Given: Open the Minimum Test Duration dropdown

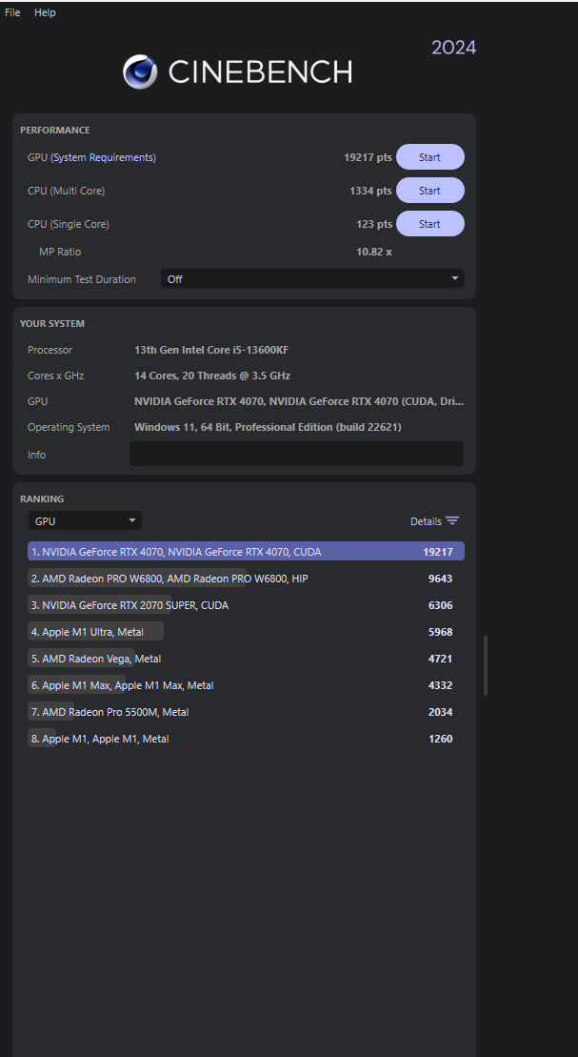Looking at the screenshot, I should click(312, 279).
